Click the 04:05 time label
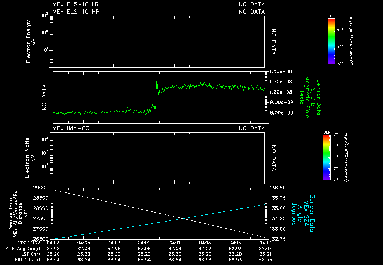Image resolution: width=383 pixels, height=265 pixels. [x=84, y=243]
